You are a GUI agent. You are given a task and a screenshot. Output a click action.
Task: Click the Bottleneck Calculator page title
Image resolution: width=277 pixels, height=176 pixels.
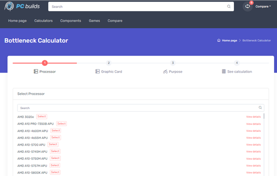coord(36,41)
